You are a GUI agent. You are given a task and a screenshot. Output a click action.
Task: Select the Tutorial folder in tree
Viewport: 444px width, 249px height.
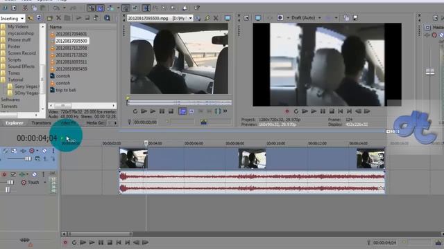pos(15,80)
